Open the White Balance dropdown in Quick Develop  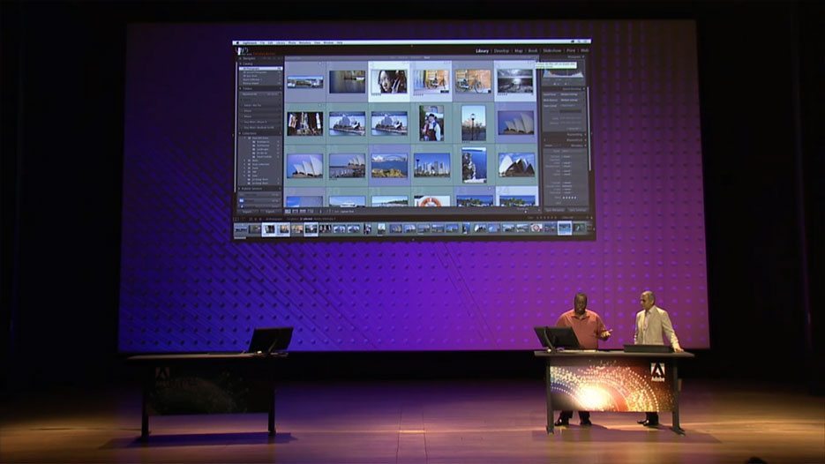coord(571,100)
